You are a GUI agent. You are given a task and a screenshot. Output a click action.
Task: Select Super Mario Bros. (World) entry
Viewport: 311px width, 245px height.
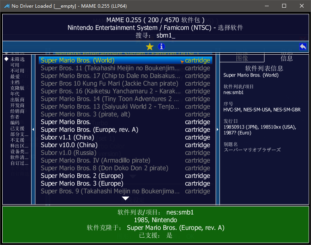(x=125, y=60)
